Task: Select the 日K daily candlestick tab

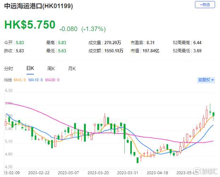Action: point(30,68)
